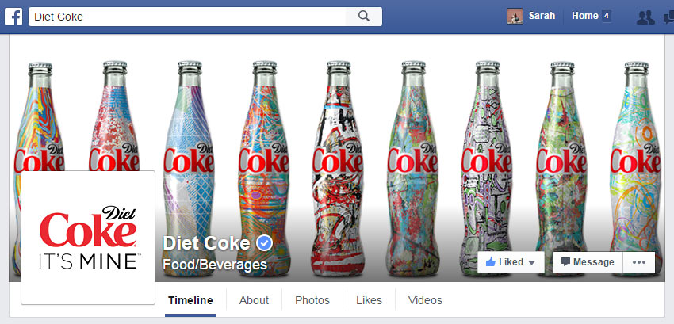Switch to the About tab

(254, 300)
